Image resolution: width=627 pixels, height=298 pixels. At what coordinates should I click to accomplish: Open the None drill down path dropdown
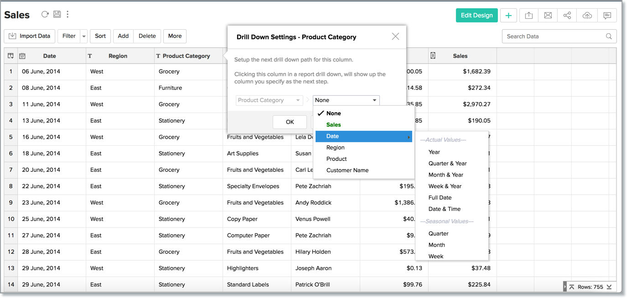tap(346, 100)
